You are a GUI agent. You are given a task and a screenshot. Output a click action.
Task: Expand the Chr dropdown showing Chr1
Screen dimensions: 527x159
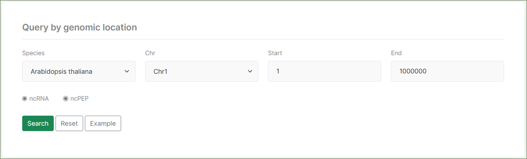[x=201, y=71]
